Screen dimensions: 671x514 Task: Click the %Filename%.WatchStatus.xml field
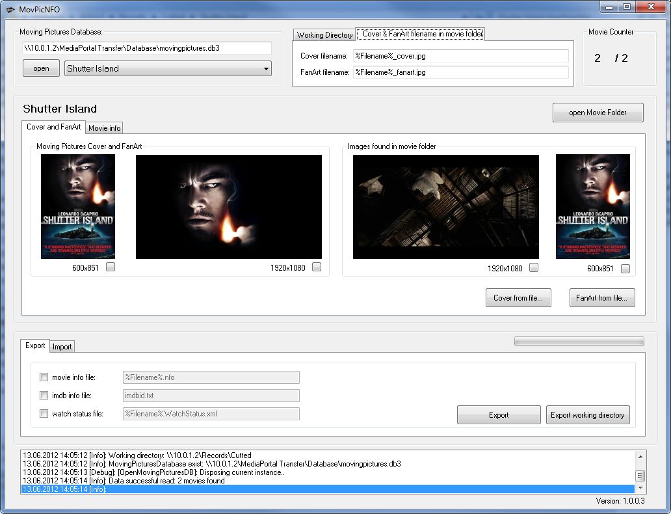[211, 414]
